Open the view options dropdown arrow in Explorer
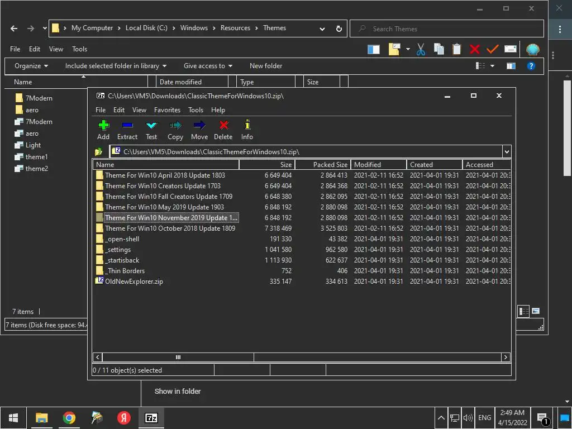Image resolution: width=572 pixels, height=429 pixels. (492, 66)
